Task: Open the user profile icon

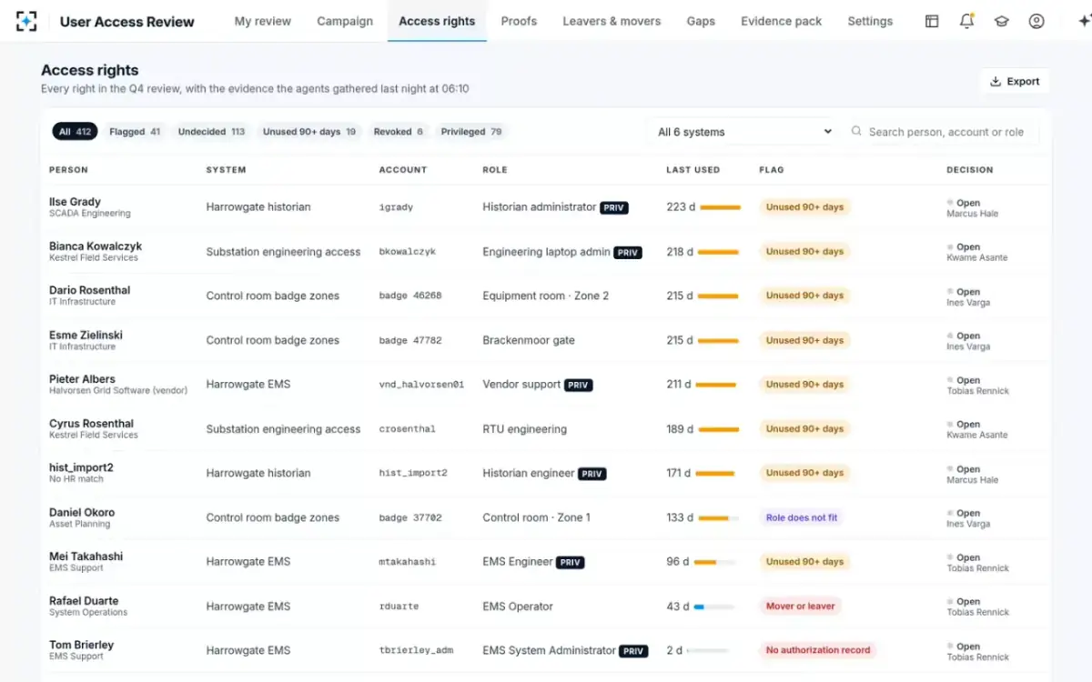Action: (1036, 21)
